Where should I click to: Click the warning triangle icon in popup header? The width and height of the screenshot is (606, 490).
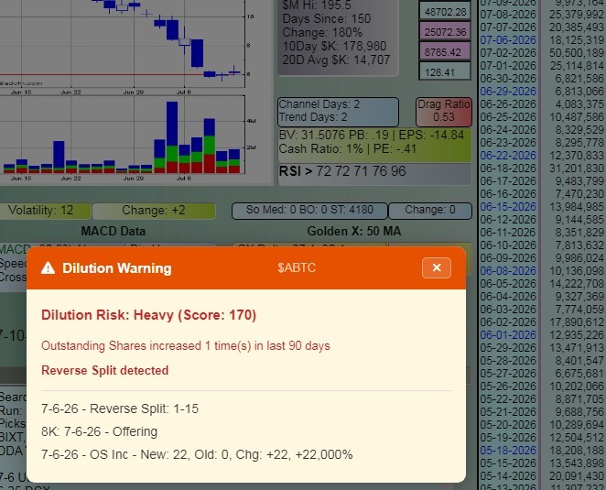[x=48, y=267]
